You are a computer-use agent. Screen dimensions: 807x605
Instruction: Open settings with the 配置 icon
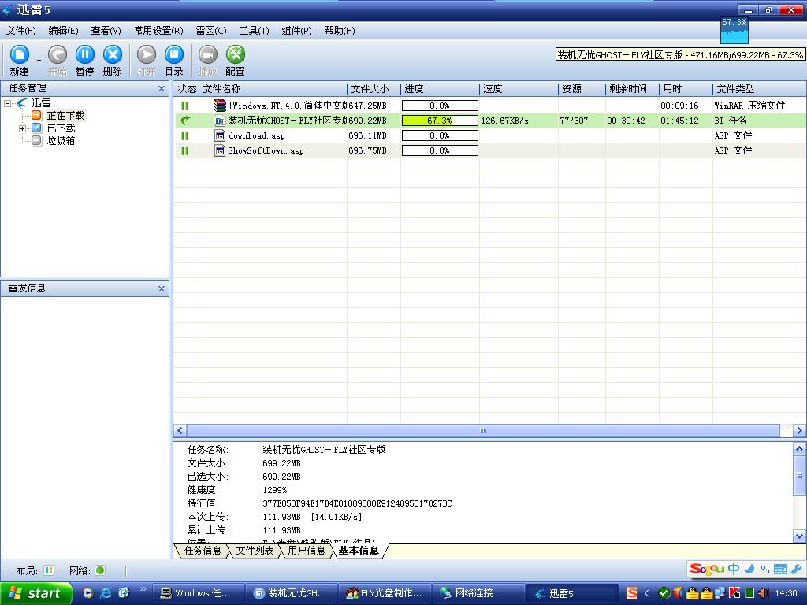pos(235,54)
